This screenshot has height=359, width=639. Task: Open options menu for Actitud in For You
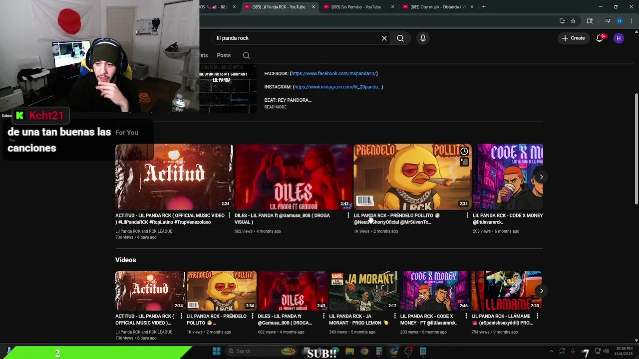click(x=229, y=215)
